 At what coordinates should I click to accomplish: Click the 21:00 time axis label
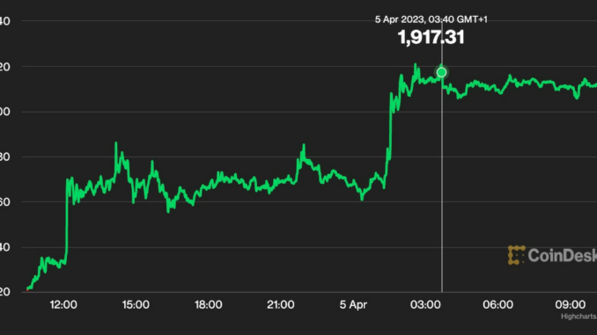coord(281,304)
